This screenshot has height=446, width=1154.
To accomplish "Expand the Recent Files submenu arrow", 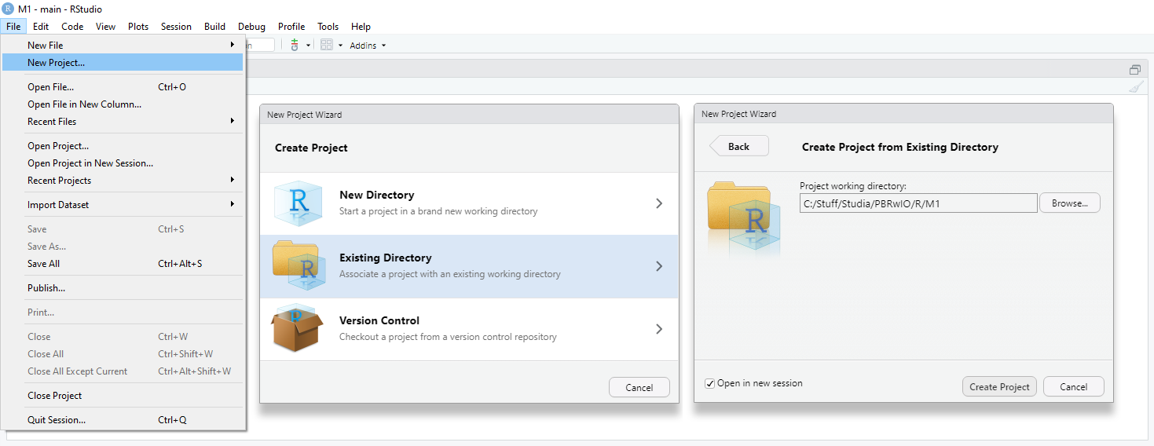I will click(x=232, y=121).
